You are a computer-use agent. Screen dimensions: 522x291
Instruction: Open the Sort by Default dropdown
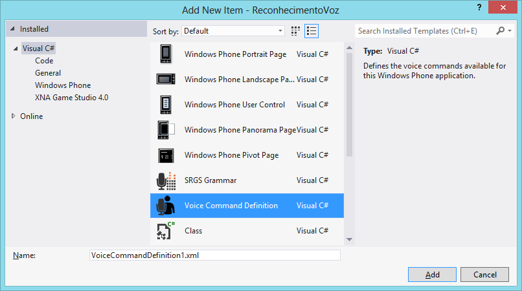tap(233, 31)
